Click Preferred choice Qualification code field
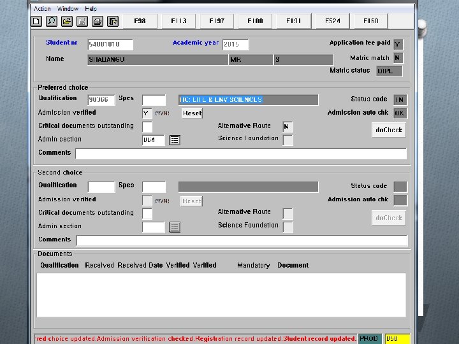The image size is (459, 344). (x=101, y=100)
